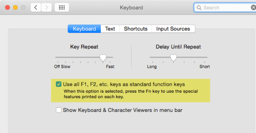Open the Shortcuts tab
Screen dimensions: 256x133
[x=136, y=29]
